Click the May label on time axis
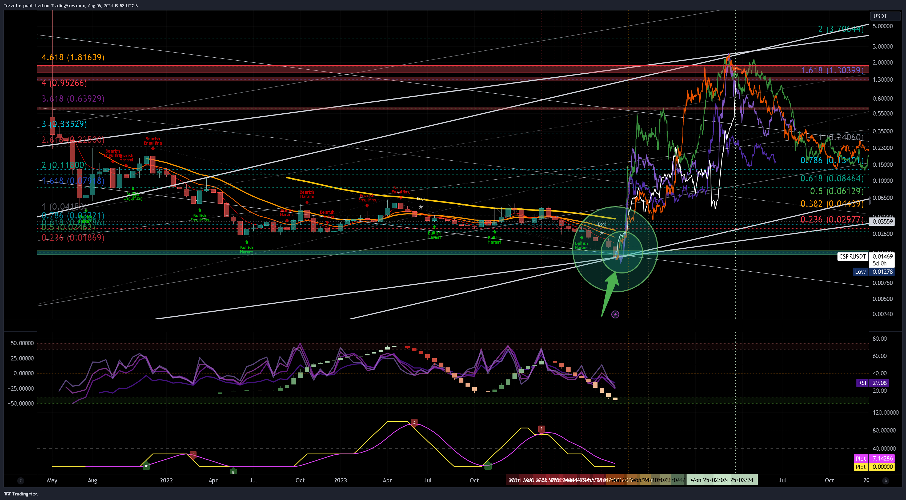The image size is (906, 500). [52, 481]
